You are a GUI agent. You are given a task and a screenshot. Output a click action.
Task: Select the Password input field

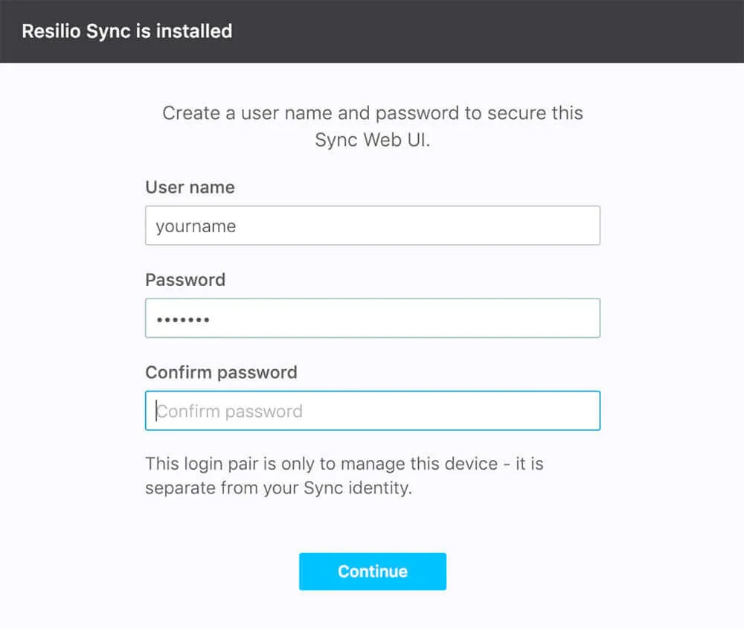[373, 318]
